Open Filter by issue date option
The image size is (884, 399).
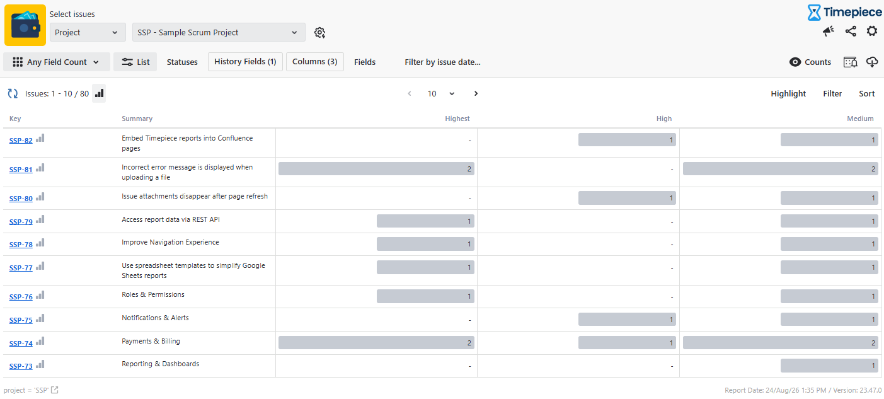[442, 62]
